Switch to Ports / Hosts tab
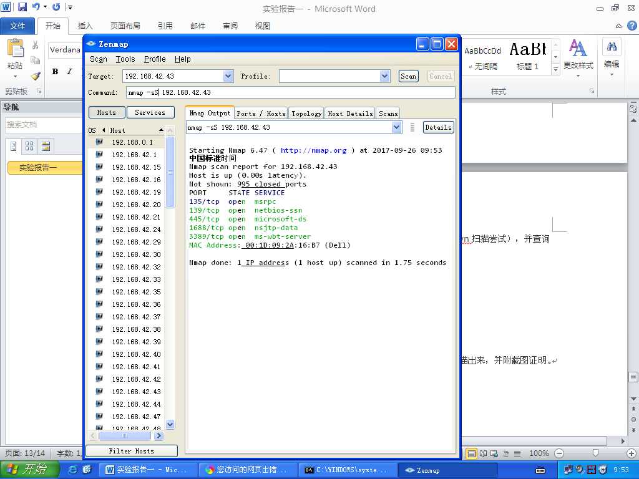 261,114
